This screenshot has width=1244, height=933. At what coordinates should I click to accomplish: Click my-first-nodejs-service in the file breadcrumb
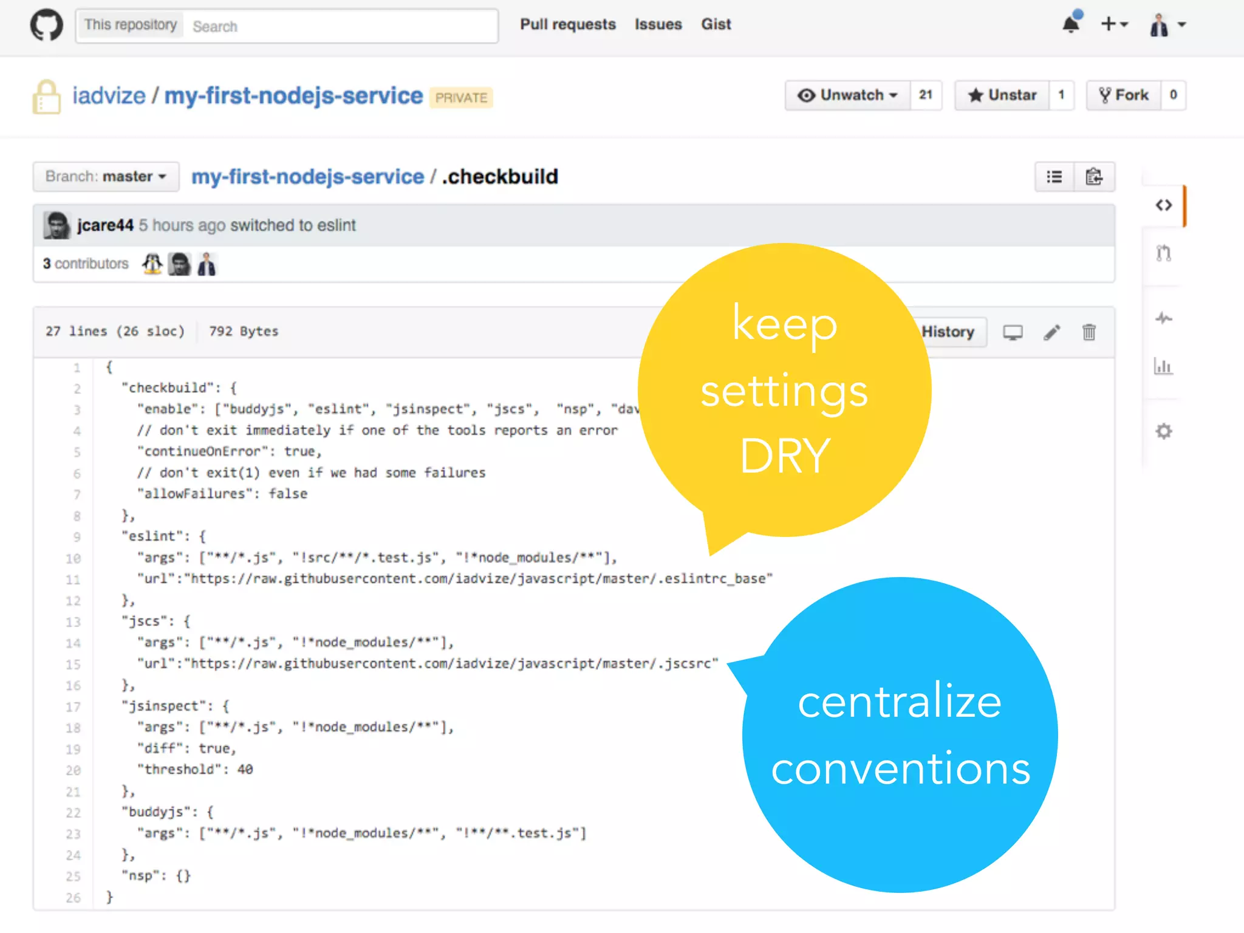[x=307, y=177]
